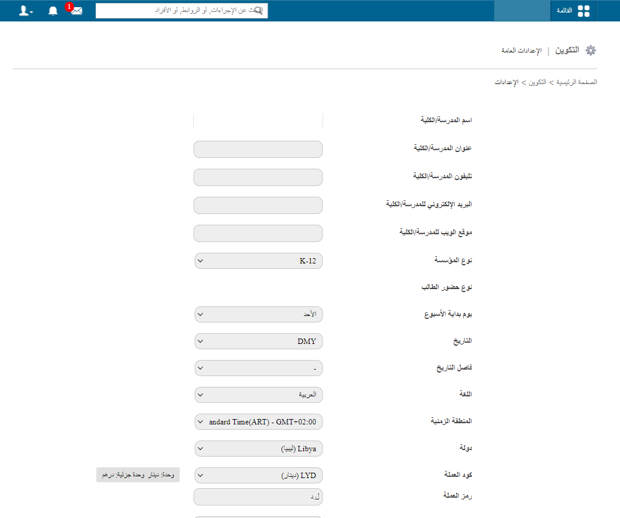The height and width of the screenshot is (518, 620).
Task: Open دولة dropdown showing Libya
Action: (x=259, y=449)
